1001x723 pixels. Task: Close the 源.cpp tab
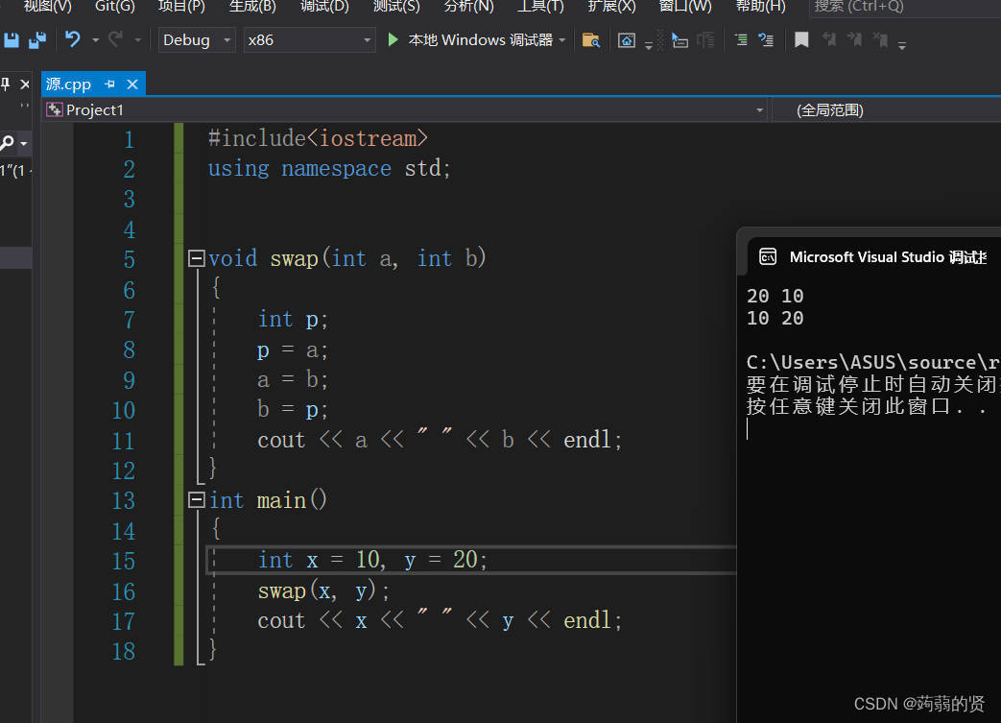(x=132, y=84)
